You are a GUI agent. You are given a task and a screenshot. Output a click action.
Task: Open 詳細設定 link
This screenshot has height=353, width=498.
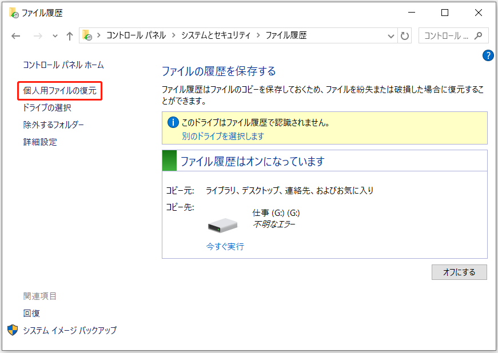pos(40,142)
